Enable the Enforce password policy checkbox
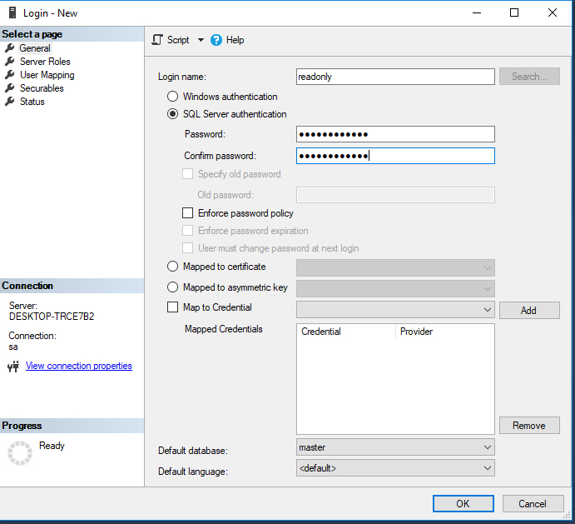 click(188, 213)
